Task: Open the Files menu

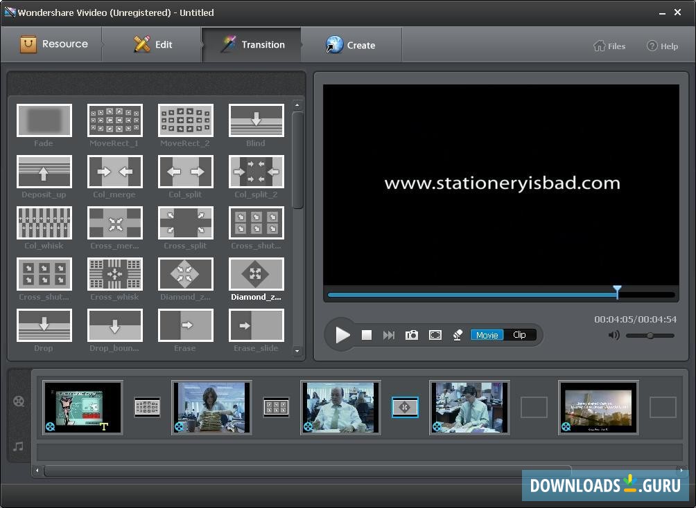Action: (609, 46)
